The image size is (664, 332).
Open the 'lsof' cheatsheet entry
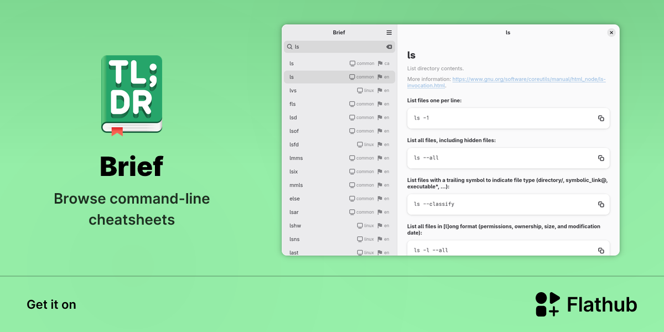coord(339,131)
